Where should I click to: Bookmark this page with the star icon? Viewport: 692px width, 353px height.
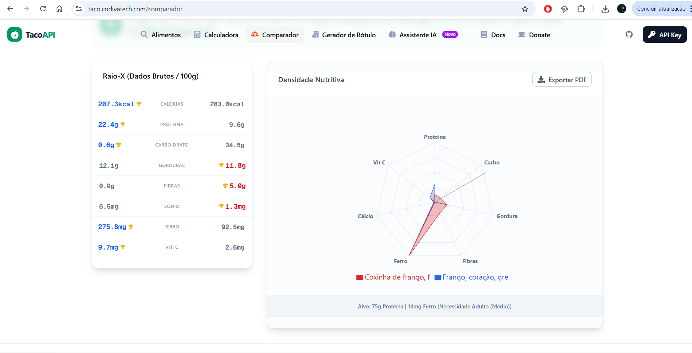point(525,9)
